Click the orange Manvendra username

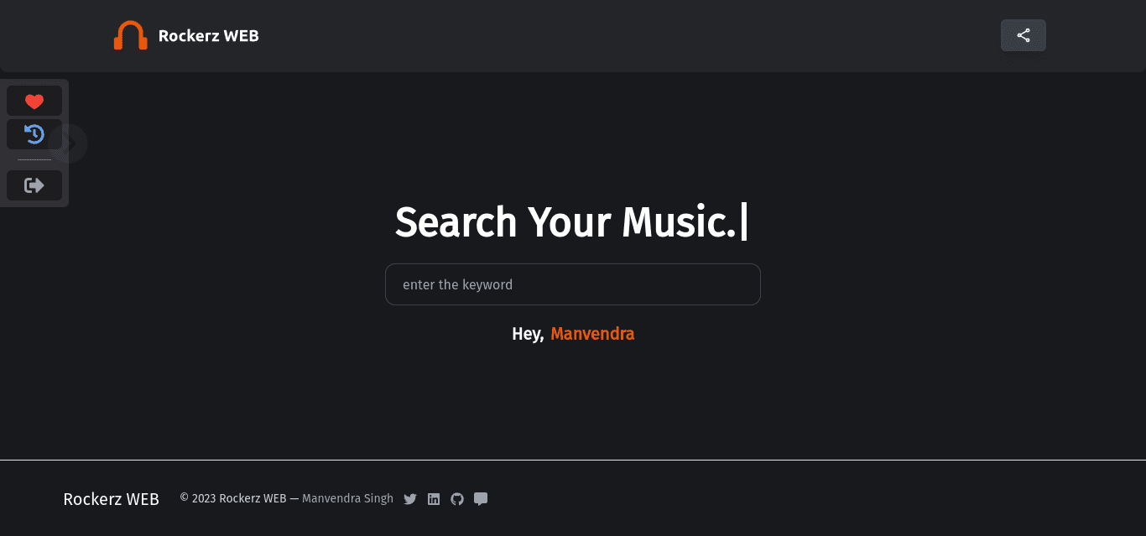tap(592, 334)
